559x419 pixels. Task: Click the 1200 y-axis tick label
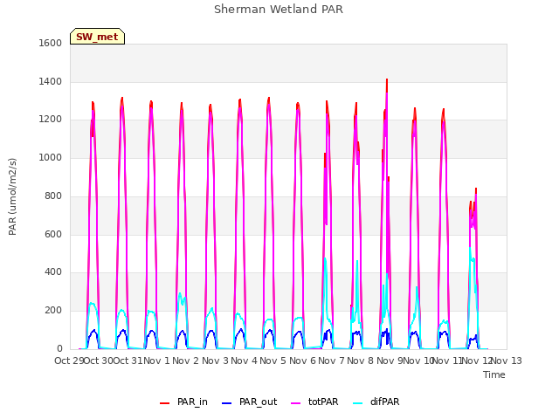click(x=51, y=120)
